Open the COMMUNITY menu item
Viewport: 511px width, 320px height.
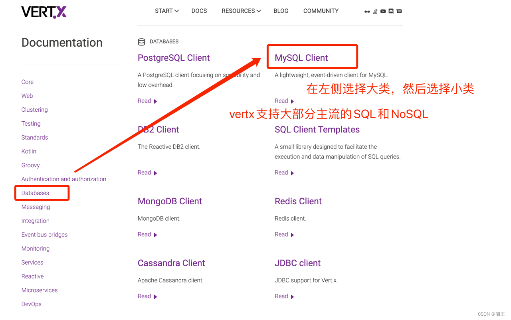click(321, 11)
